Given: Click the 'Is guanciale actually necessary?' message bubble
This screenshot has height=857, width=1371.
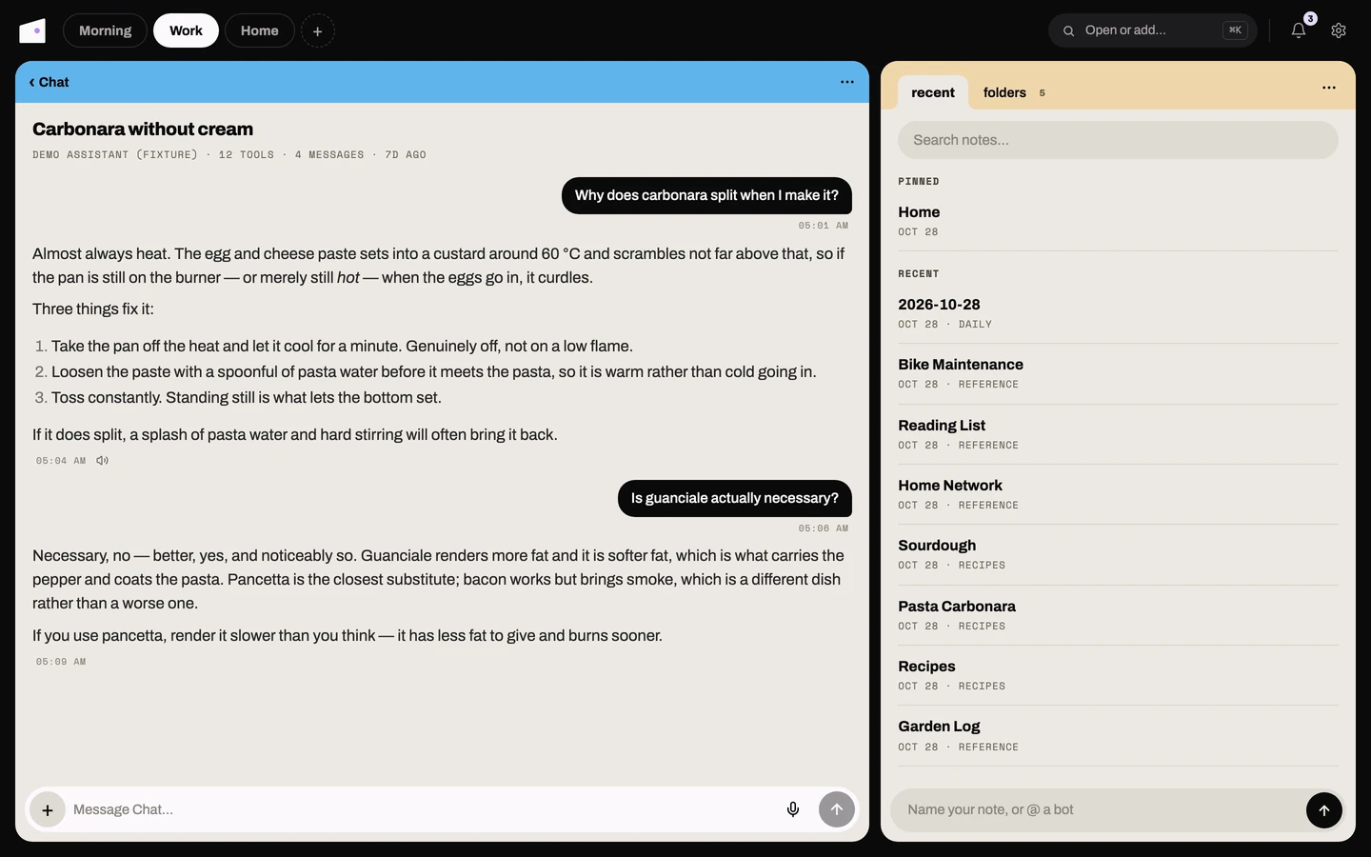Looking at the screenshot, I should [x=735, y=498].
